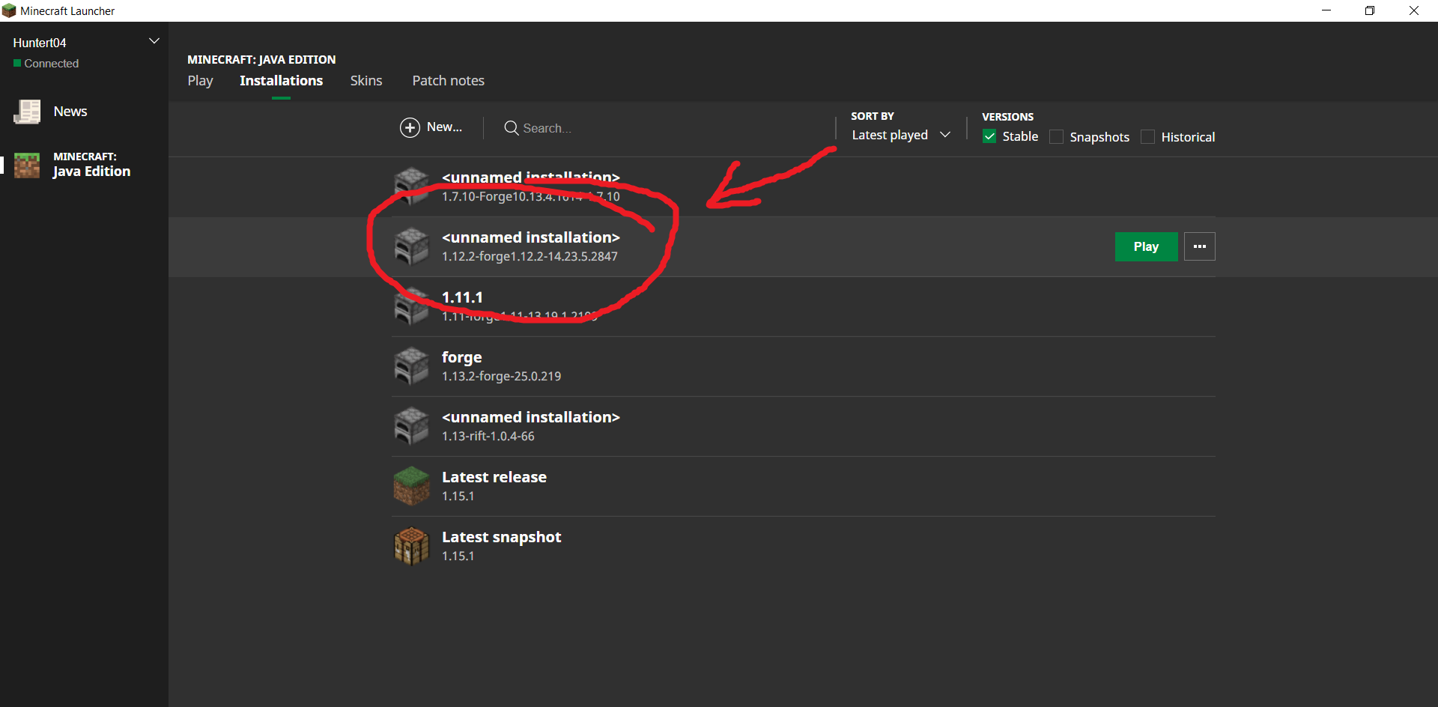Select the forge 1.13.2-forge-25.0.219 installation
Screen dimensions: 1438x707
pyautogui.click(x=803, y=366)
